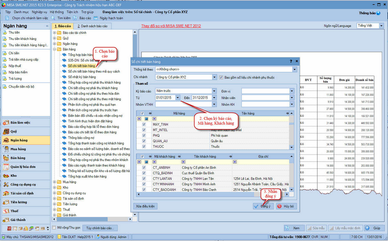Screen dimensions: 388x241
Task: Click Hủy bỏ button in dialog
Action: pos(286,206)
